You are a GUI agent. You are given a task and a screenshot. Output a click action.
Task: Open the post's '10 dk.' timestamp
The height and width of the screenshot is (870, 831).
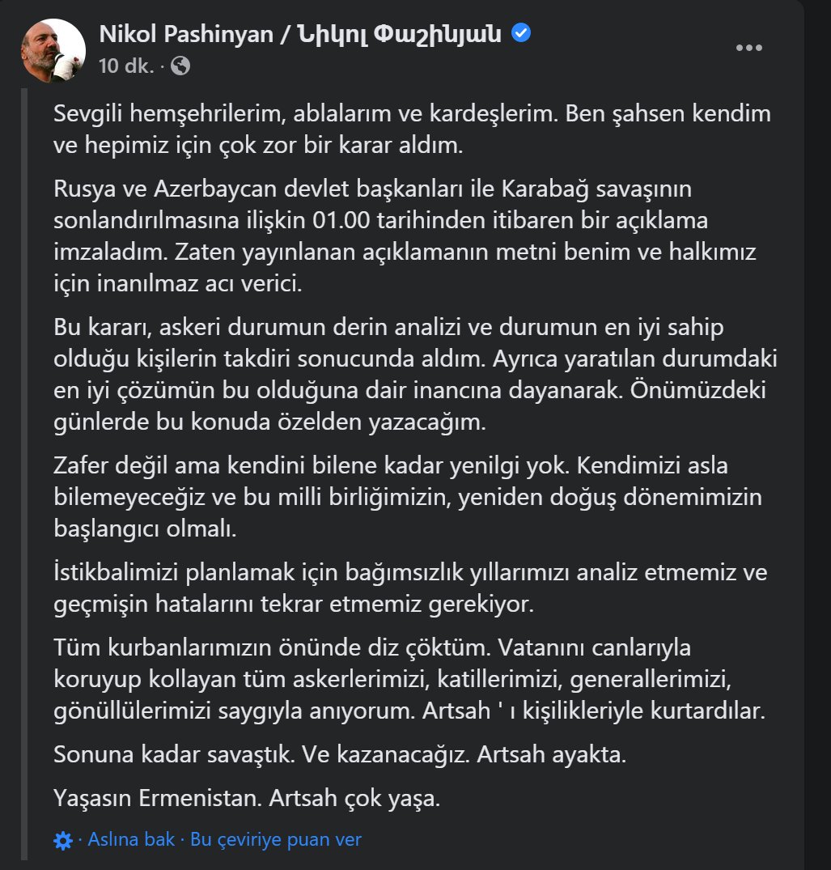[x=126, y=66]
